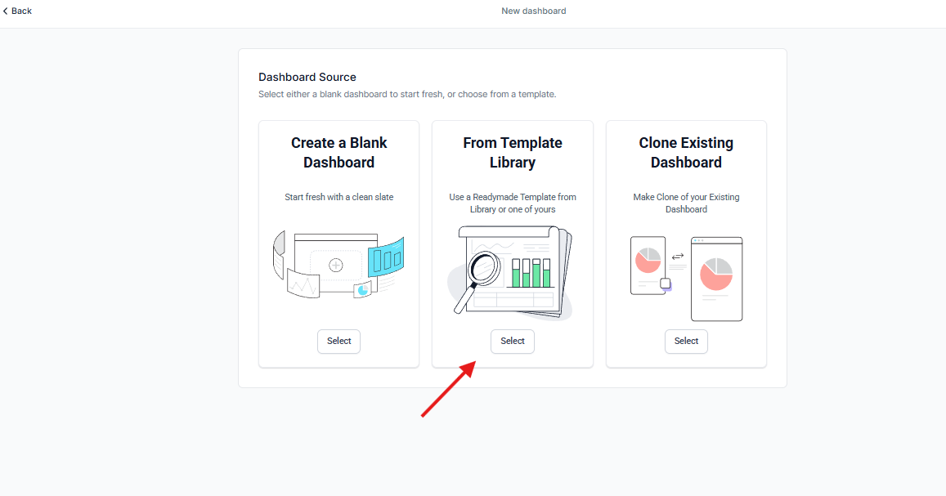Click the plus icon in blank dashboard illustration
This screenshot has height=496, width=946.
tap(335, 265)
